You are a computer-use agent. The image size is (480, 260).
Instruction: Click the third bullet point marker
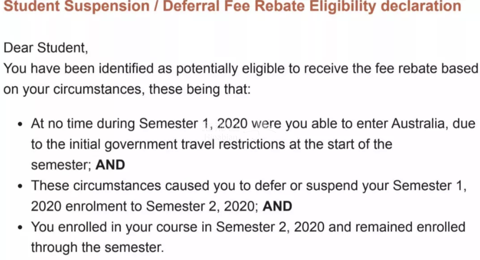coord(20,227)
